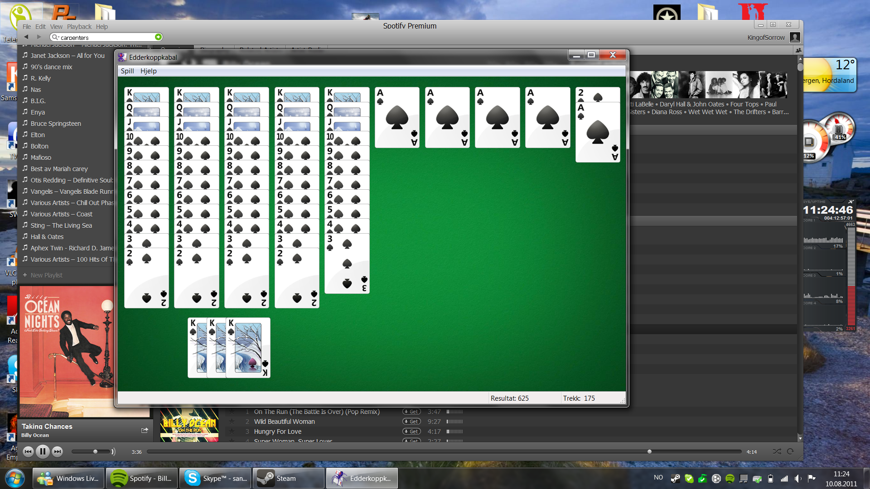Viewport: 870px width, 489px height.
Task: Submit search with the green arrow button
Action: pos(158,37)
